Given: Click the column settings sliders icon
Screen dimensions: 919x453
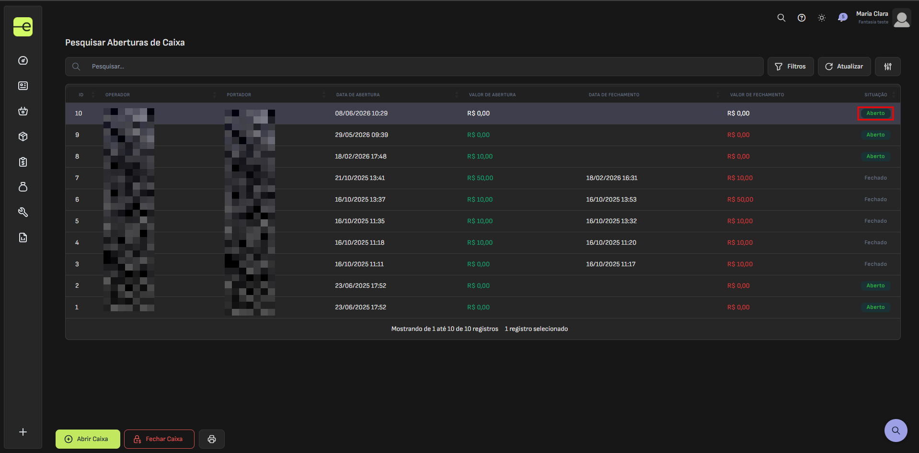Looking at the screenshot, I should (x=888, y=67).
